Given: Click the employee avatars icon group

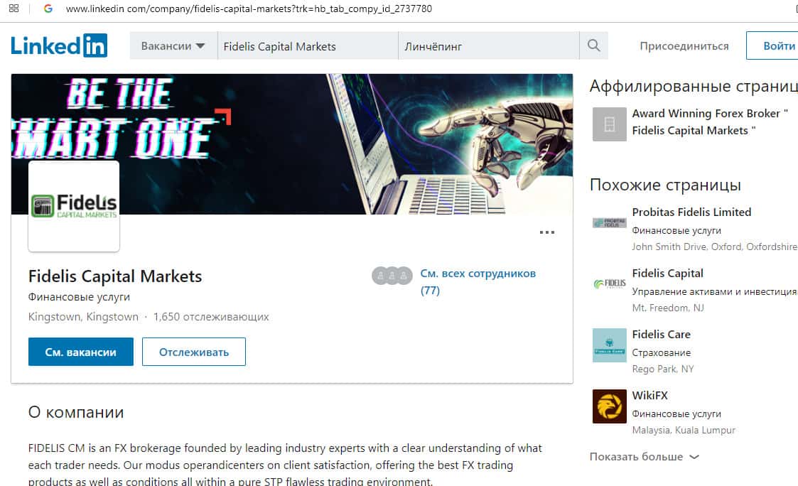Looking at the screenshot, I should (x=392, y=276).
